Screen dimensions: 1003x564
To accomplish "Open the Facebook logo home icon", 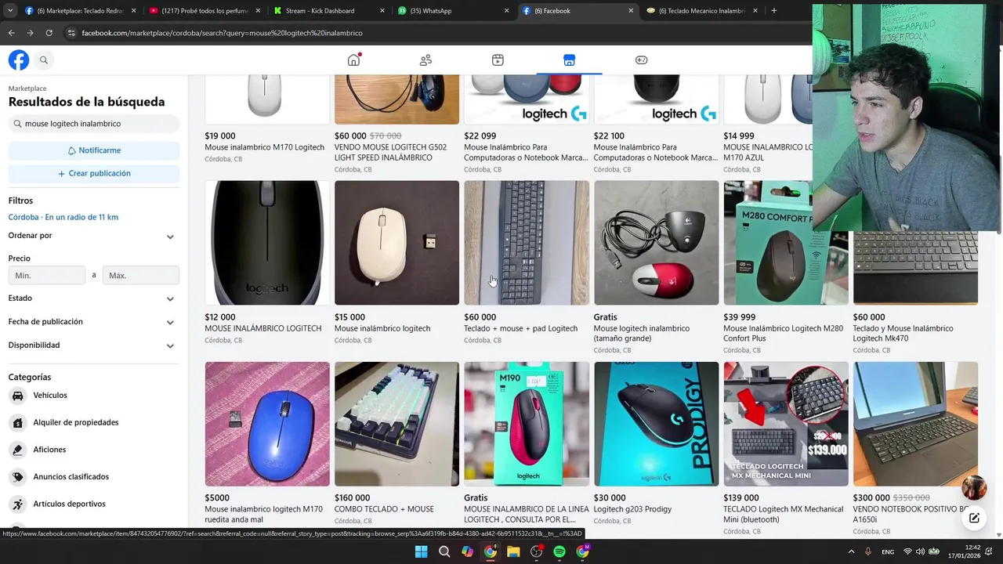I will click(x=19, y=60).
